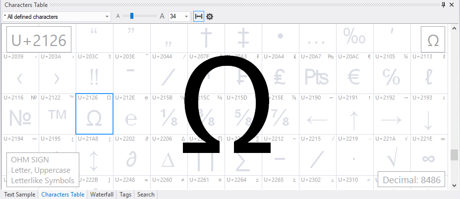
Task: Select the U+2265 greater-or-equal cell
Action: pyautogui.click(x=281, y=183)
